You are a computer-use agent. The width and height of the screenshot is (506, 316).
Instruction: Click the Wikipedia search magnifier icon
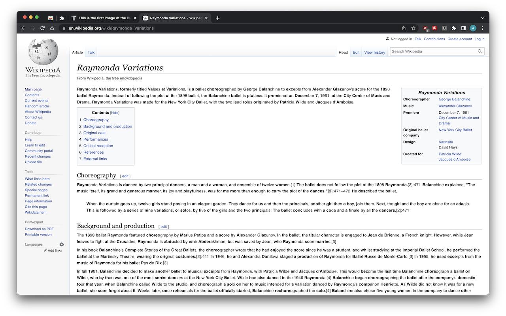pyautogui.click(x=480, y=51)
